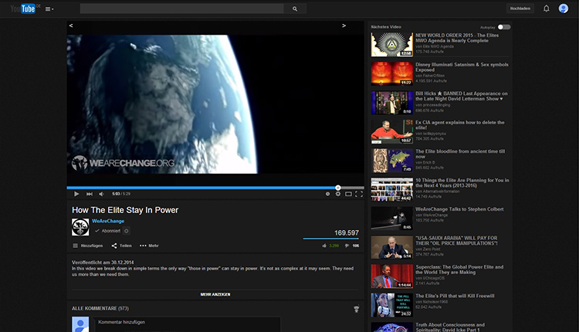Focus the YouTube search field
The height and width of the screenshot is (332, 579).
181,8
